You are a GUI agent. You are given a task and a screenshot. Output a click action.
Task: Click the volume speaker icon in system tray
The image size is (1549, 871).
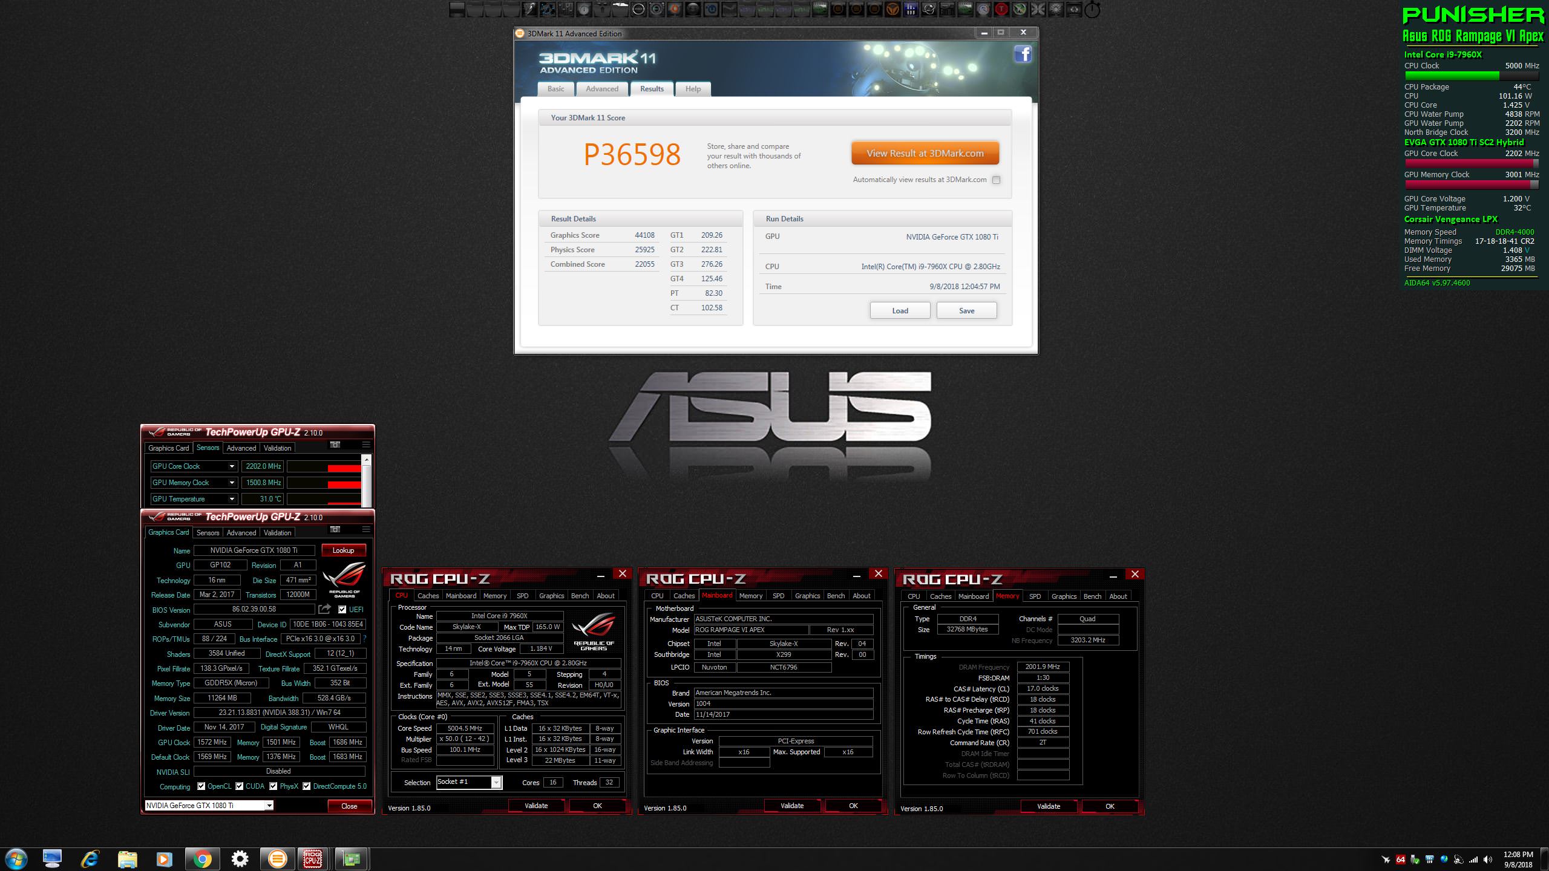pos(1487,860)
